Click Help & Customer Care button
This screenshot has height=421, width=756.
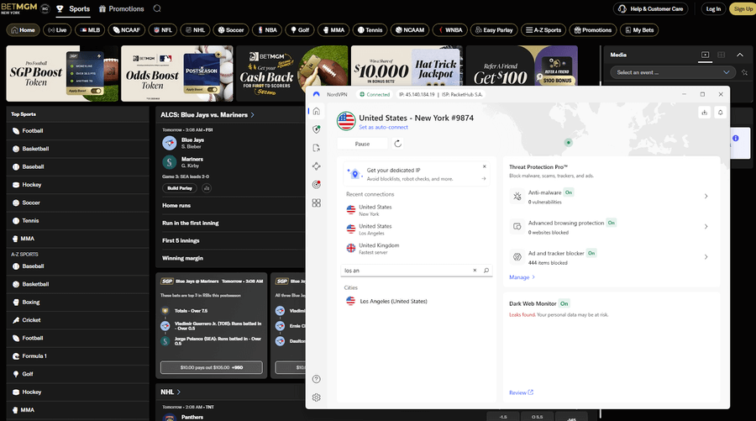tap(652, 8)
